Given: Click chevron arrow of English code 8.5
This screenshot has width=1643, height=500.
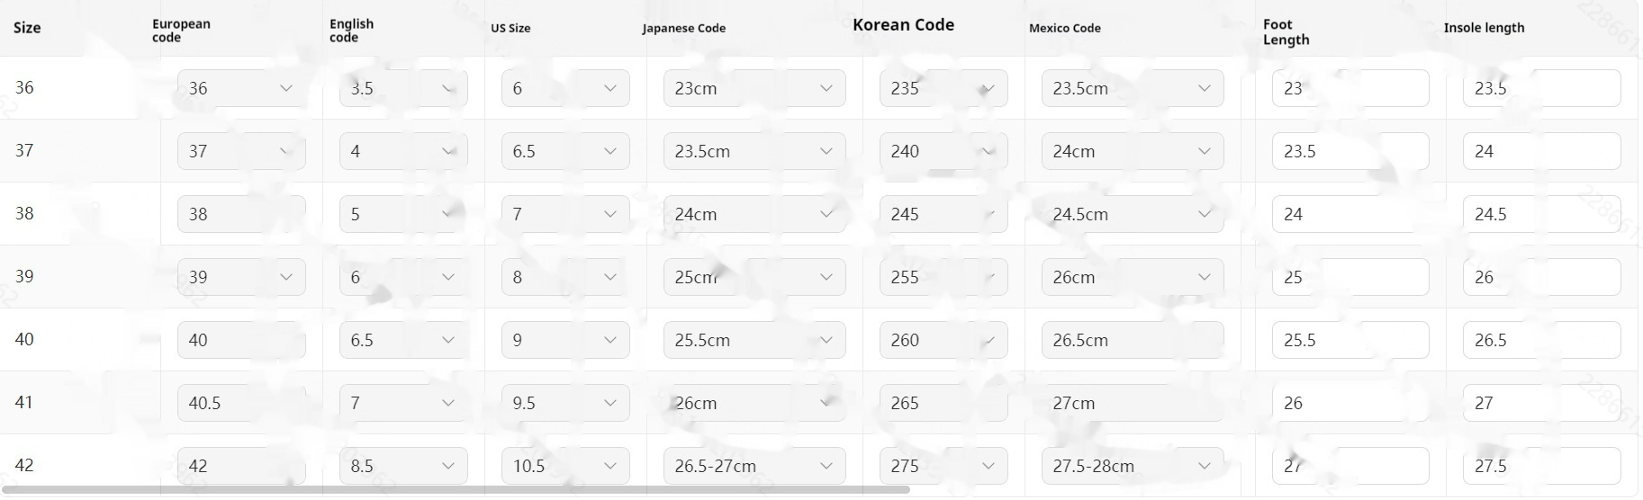Looking at the screenshot, I should [448, 466].
